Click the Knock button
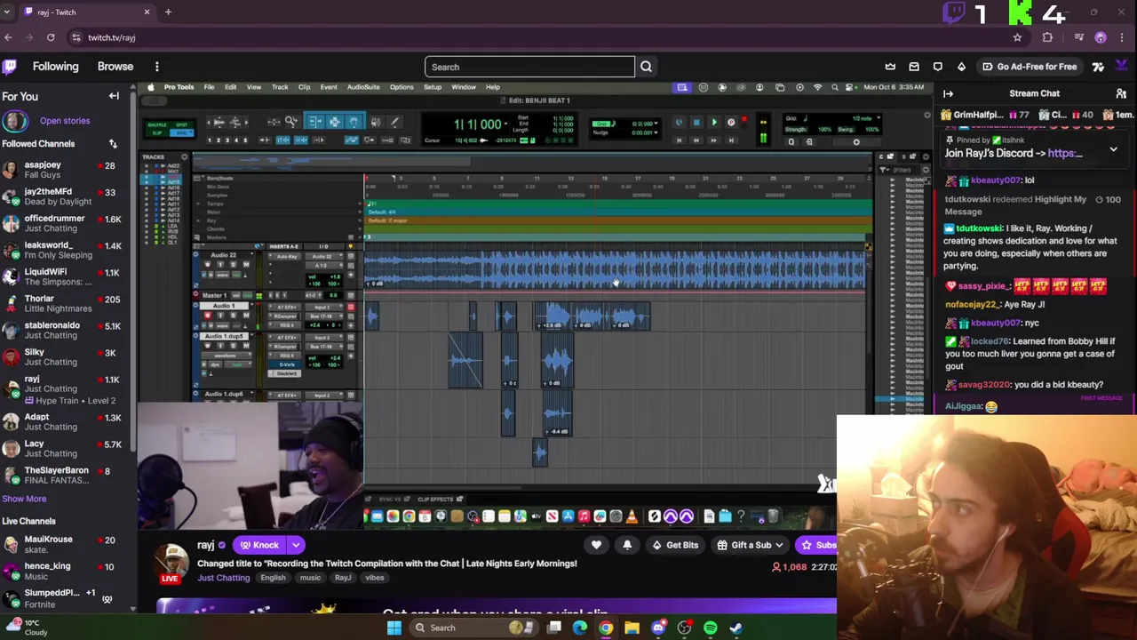The height and width of the screenshot is (640, 1137). pyautogui.click(x=259, y=545)
